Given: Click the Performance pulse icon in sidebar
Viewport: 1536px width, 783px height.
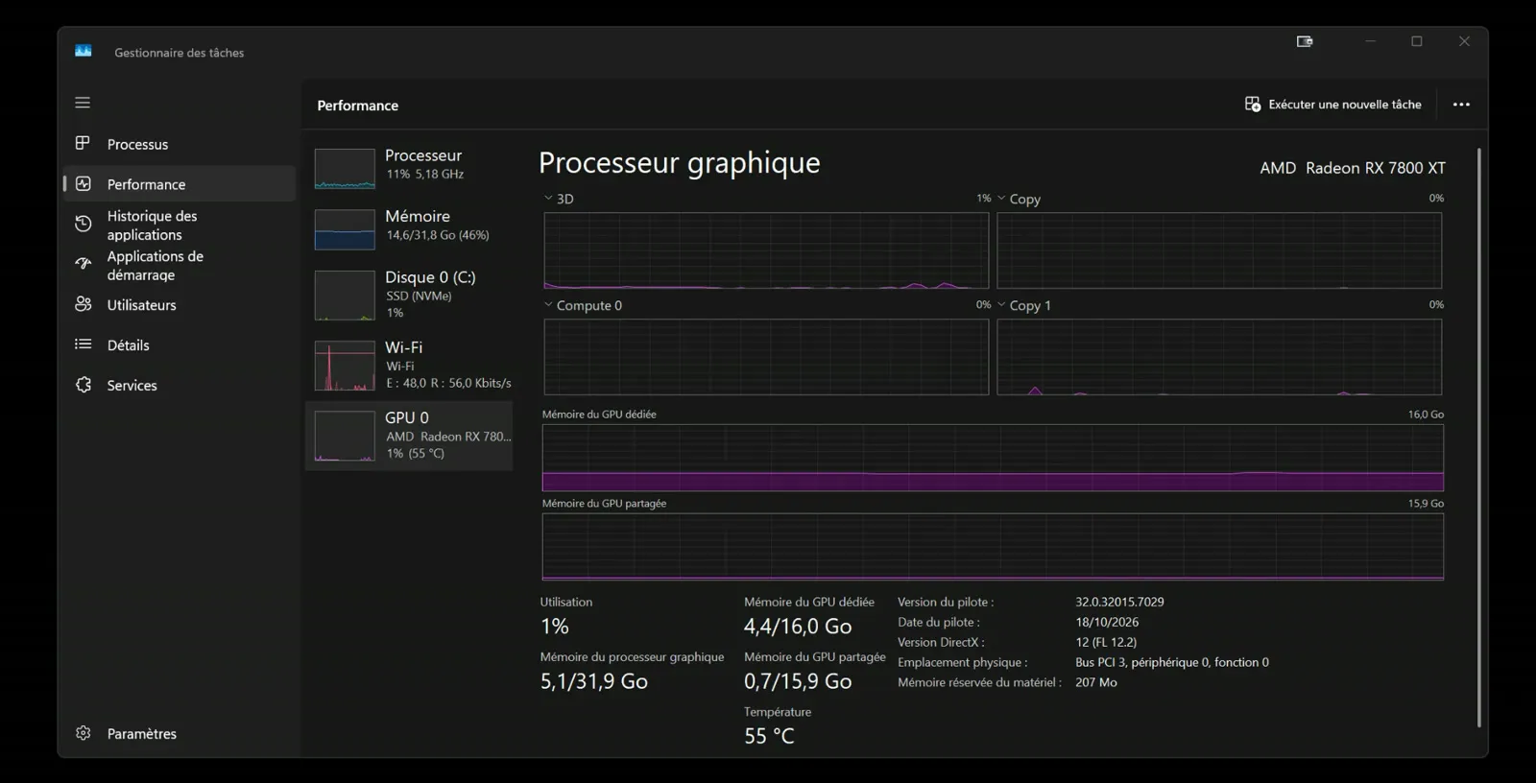Looking at the screenshot, I should click(x=84, y=183).
